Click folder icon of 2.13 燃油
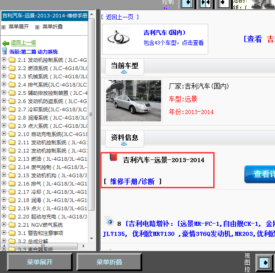This screenshot has height=273, width=275. pos(12,158)
